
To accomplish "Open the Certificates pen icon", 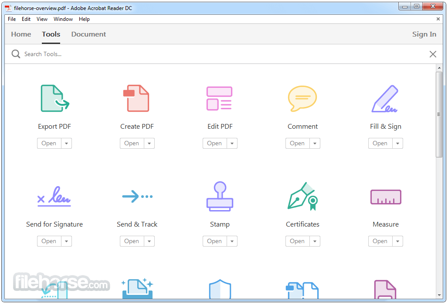I will [x=302, y=196].
